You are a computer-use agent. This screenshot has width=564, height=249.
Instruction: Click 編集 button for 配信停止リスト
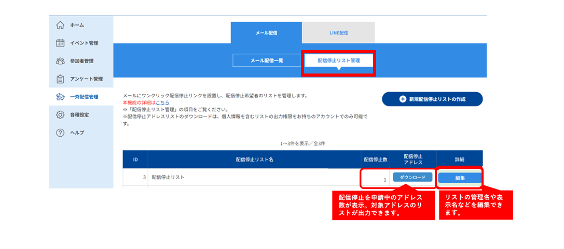coord(460,178)
